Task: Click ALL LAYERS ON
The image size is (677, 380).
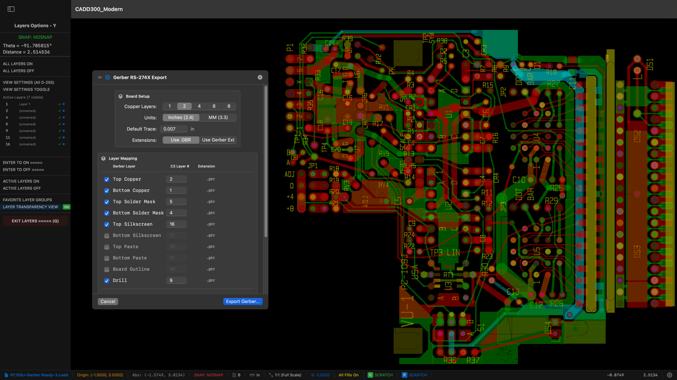Action: (18, 64)
